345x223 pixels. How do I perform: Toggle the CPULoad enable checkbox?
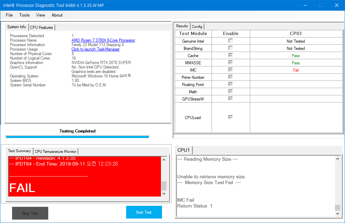pos(231,117)
